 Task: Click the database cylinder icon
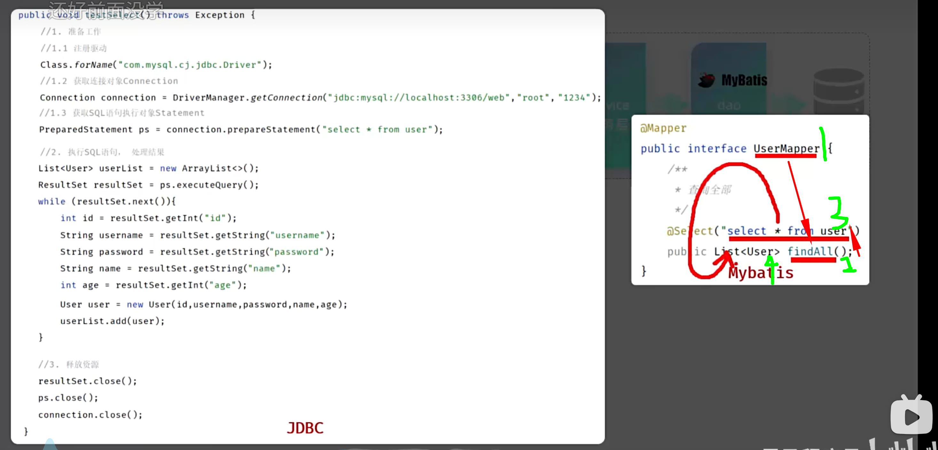(x=839, y=91)
